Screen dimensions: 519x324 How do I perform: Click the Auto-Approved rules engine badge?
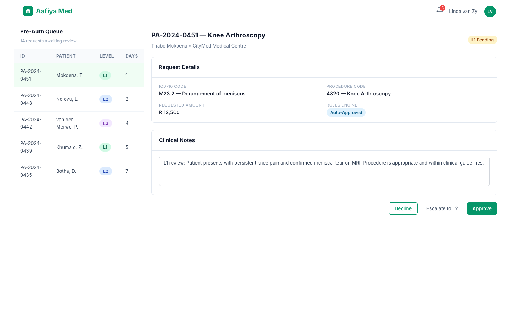point(346,113)
